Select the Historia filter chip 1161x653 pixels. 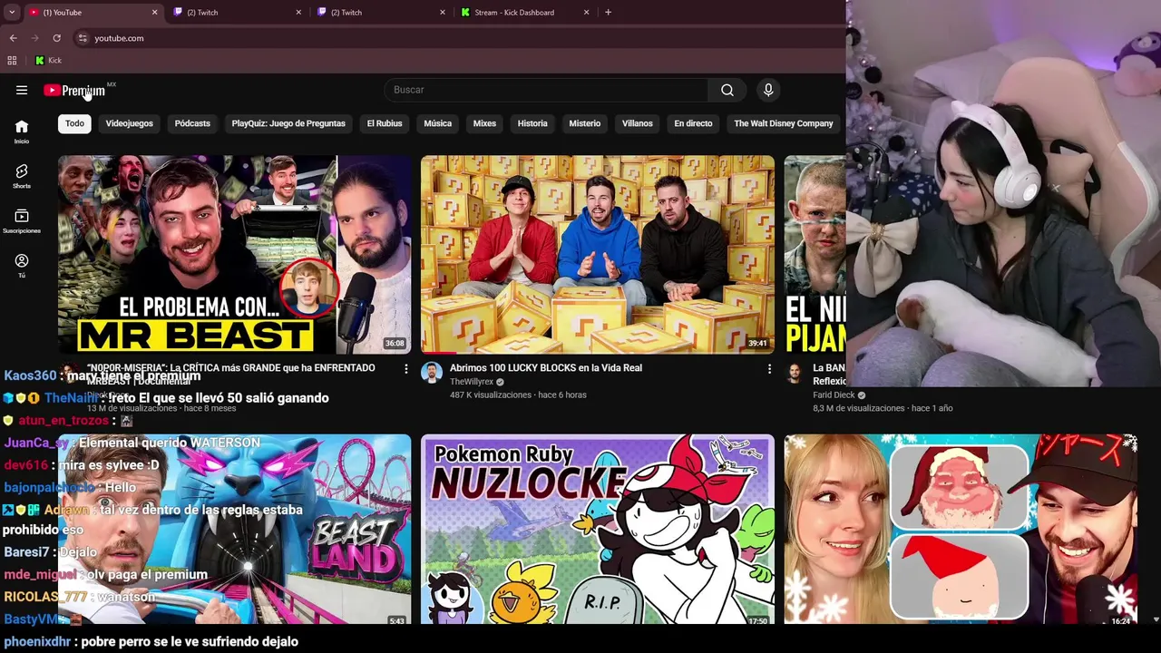[532, 123]
